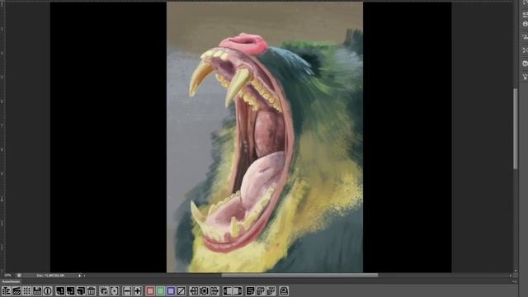Click the plus icon in the bottom panel
Screen dimensions: 528x297
pos(138,291)
